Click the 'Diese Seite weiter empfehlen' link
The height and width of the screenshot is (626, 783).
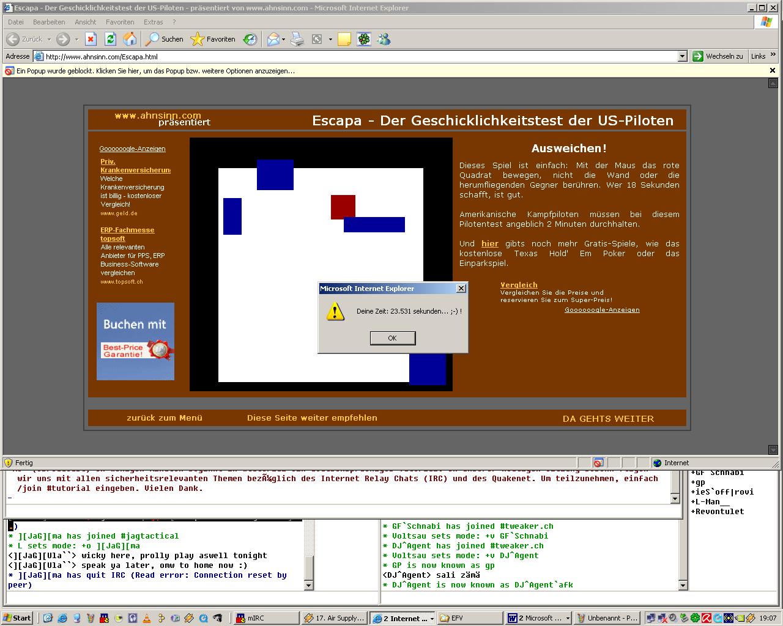point(312,418)
